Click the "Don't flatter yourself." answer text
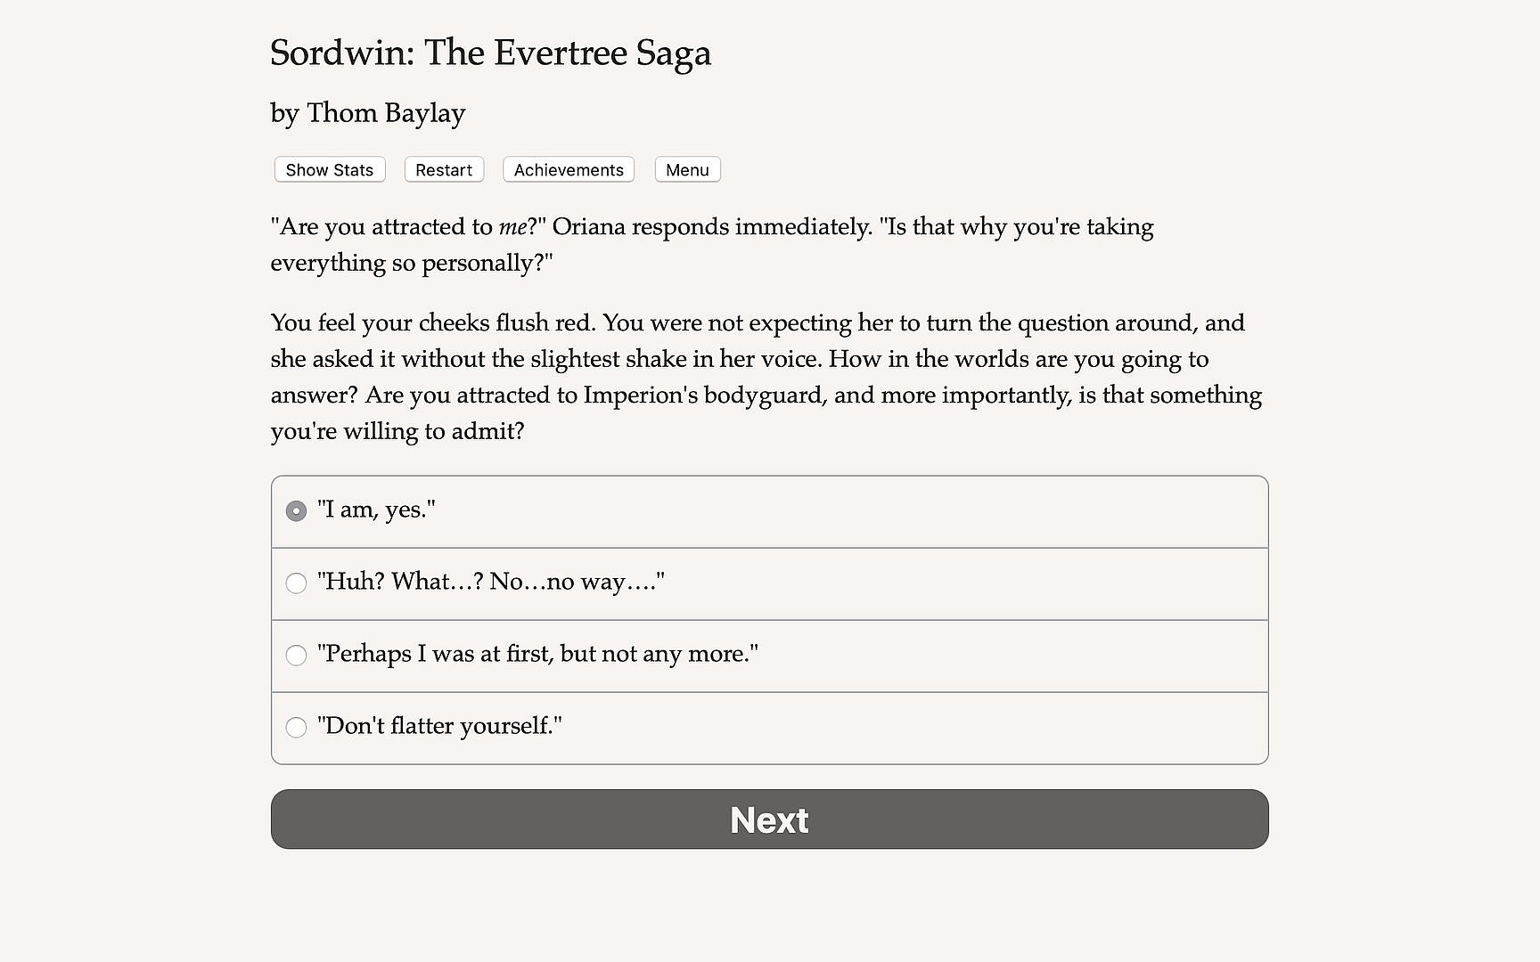 coord(439,726)
